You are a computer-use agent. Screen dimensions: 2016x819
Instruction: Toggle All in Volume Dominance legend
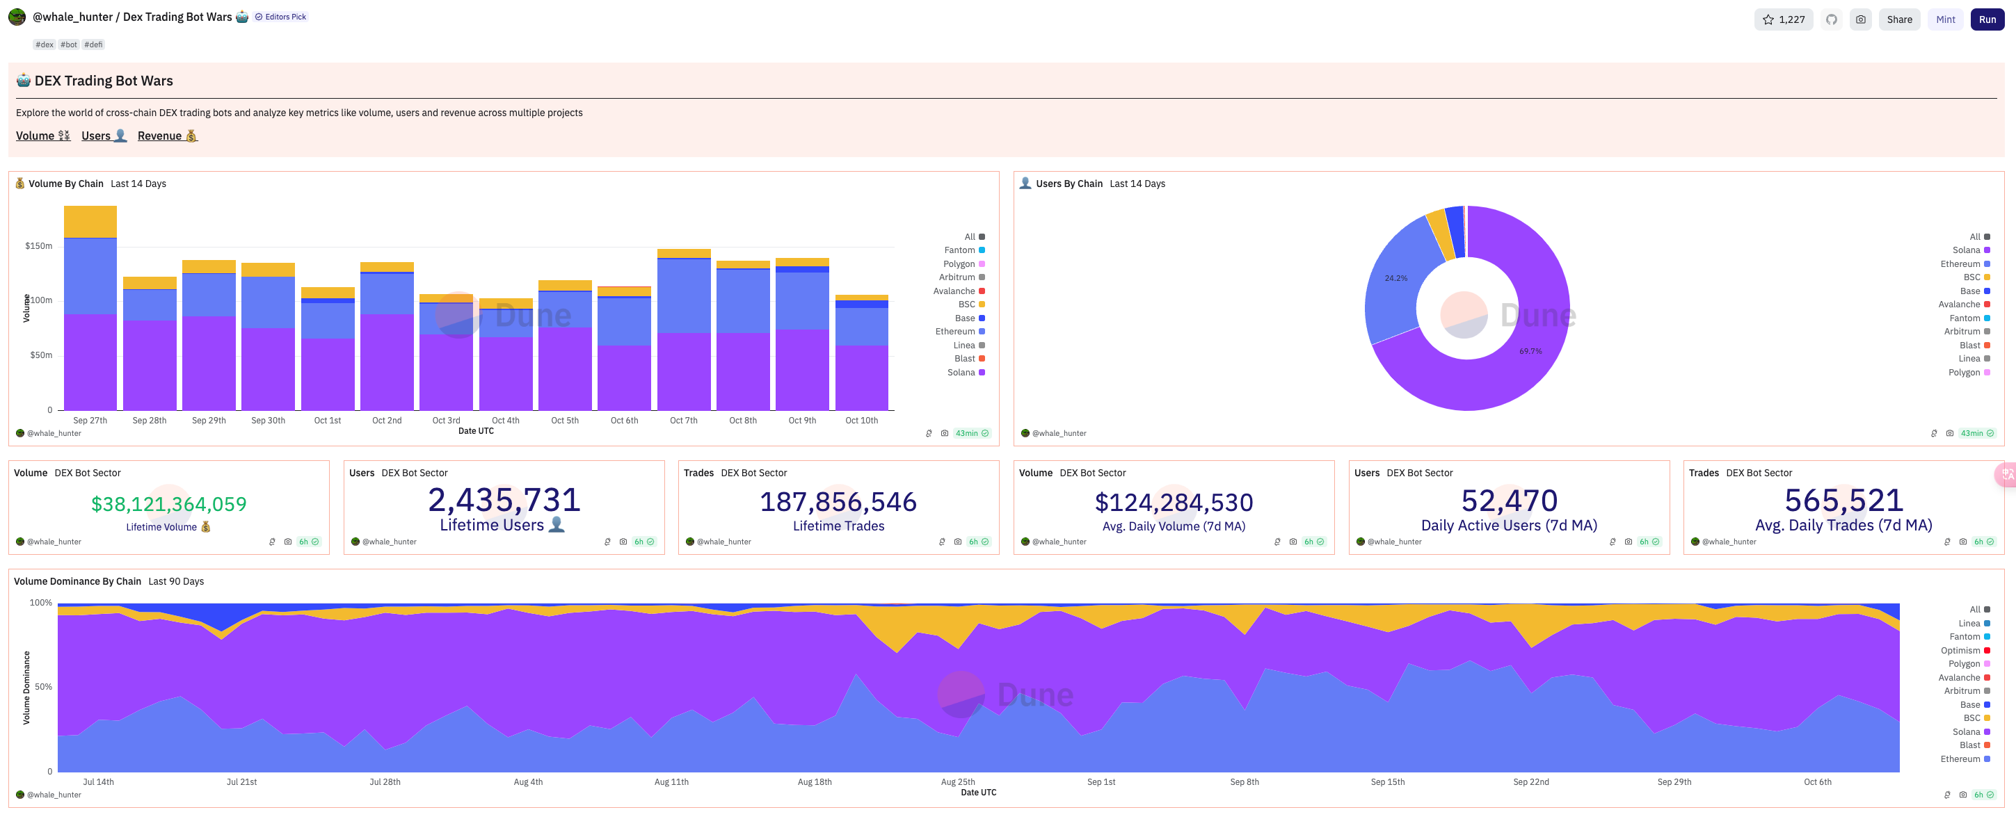(x=1979, y=609)
